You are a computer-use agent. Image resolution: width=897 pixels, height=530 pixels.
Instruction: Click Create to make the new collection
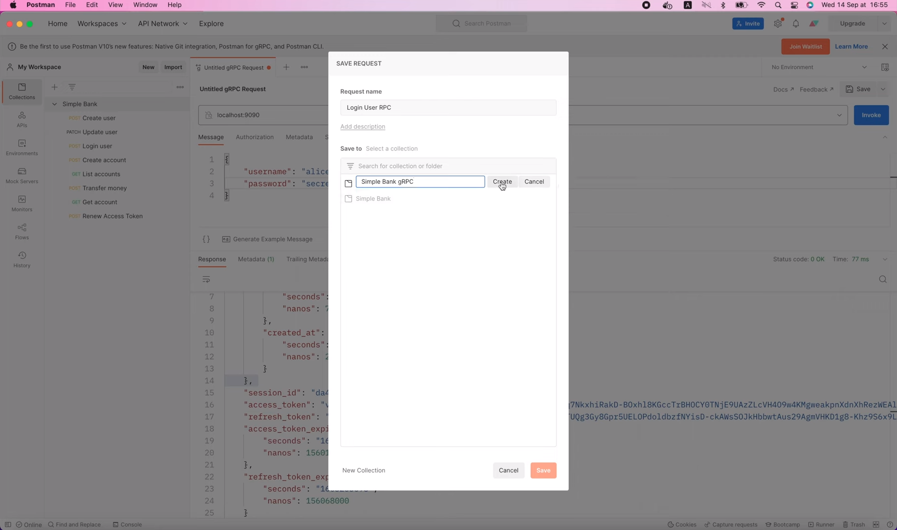pos(502,181)
